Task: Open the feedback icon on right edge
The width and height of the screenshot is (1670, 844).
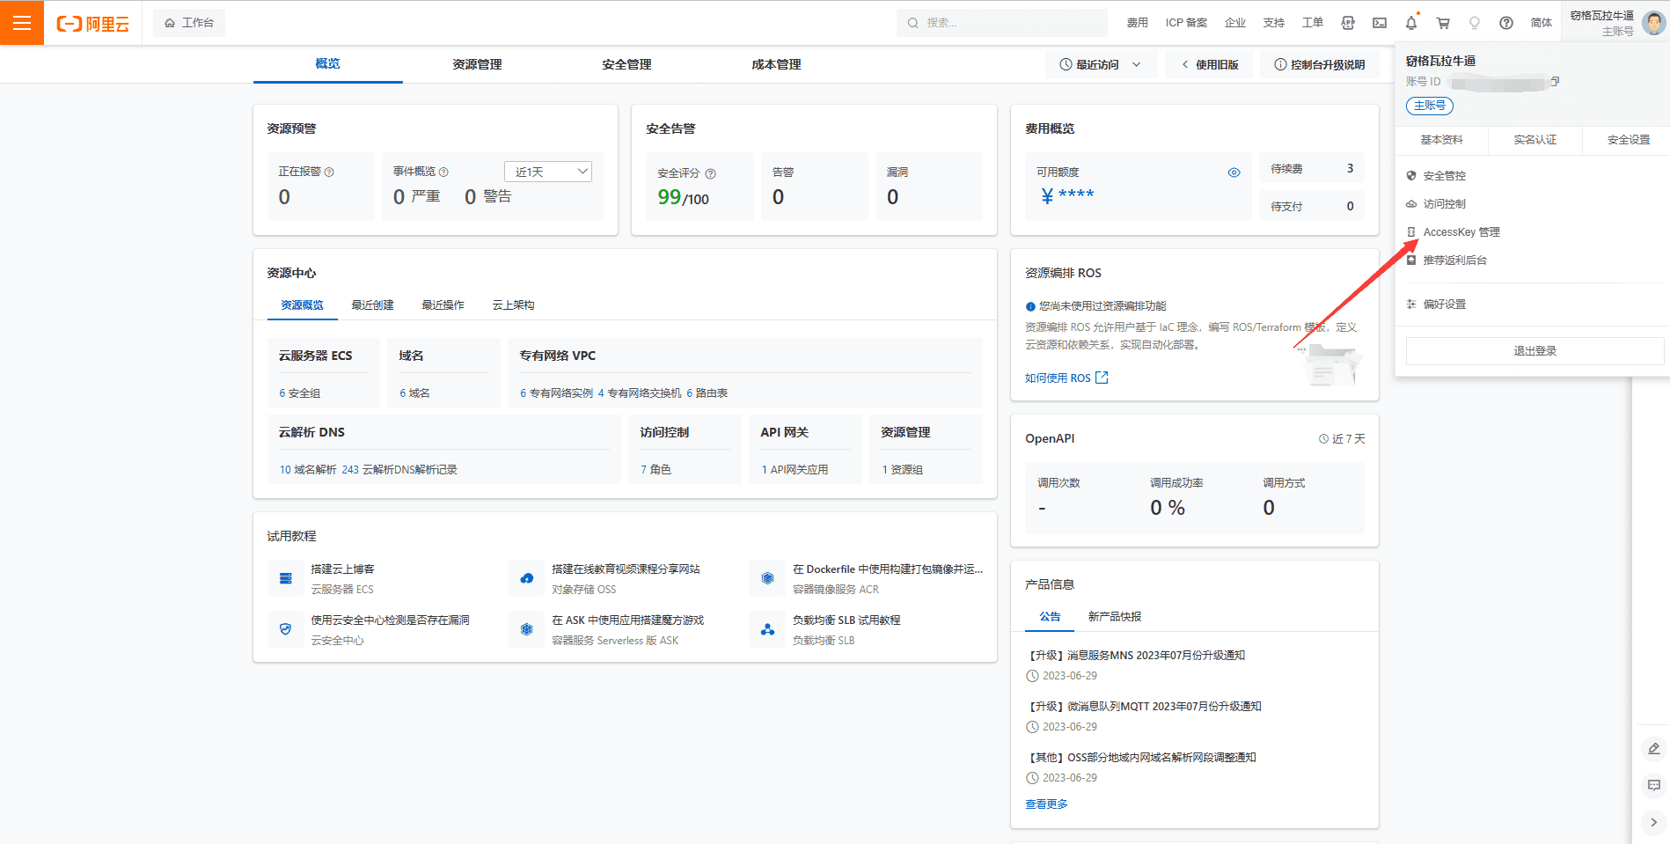Action: 1653,786
